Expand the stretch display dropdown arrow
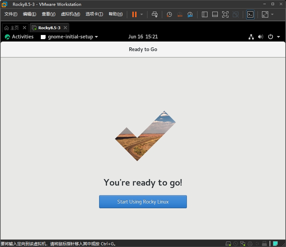Image resolution: width=286 pixels, height=247 pixels. click(272, 14)
